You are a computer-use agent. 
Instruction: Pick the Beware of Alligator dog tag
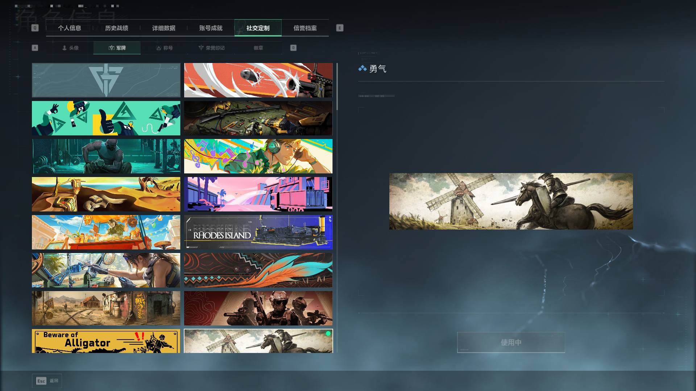[x=106, y=341]
